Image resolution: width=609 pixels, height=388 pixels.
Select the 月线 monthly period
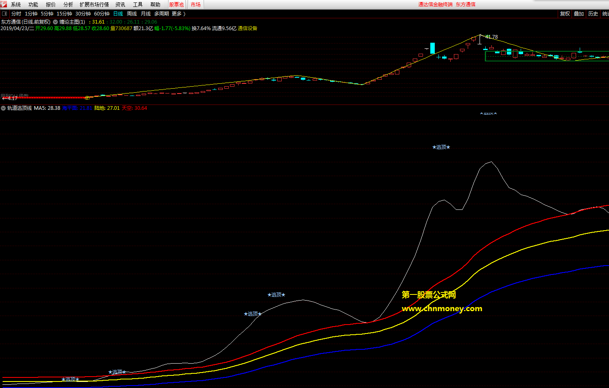tap(146, 14)
